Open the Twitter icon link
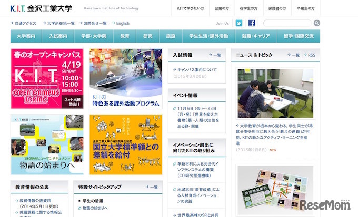This screenshot has width=358, height=217. point(239,23)
